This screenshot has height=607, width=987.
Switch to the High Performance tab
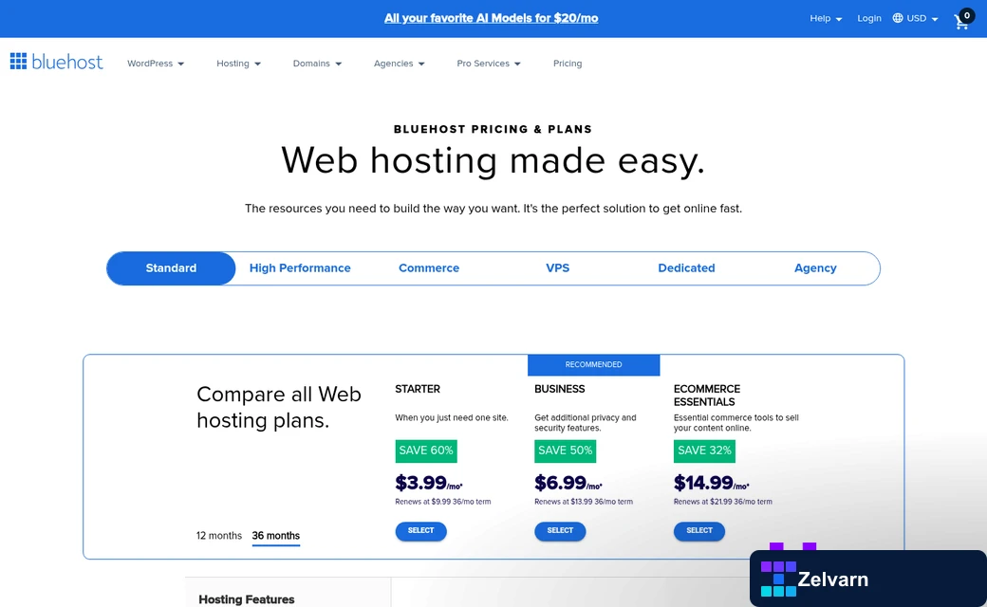(300, 268)
